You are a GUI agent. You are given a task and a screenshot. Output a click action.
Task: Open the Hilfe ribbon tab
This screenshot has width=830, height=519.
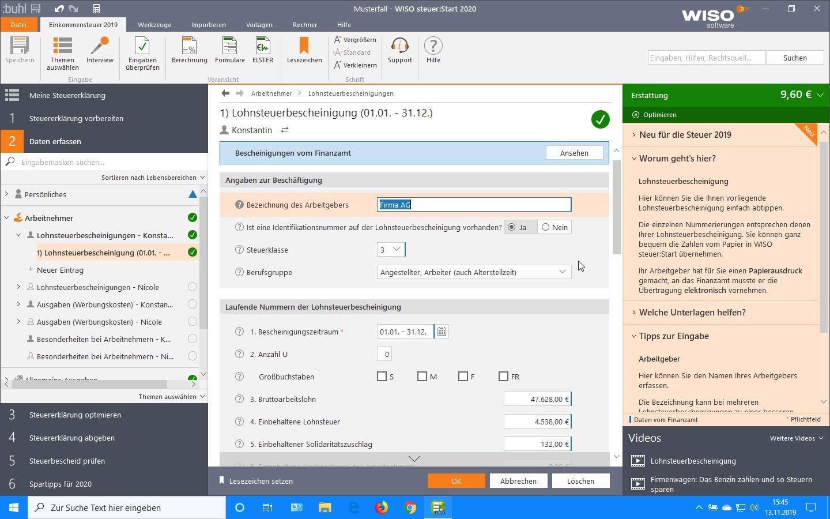[344, 25]
